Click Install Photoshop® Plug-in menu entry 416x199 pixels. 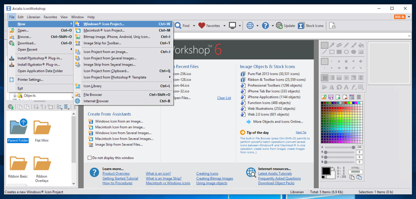point(41,58)
